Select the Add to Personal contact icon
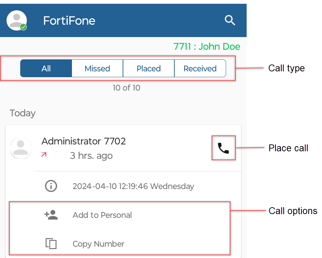Image resolution: width=322 pixels, height=258 pixels. (x=51, y=215)
